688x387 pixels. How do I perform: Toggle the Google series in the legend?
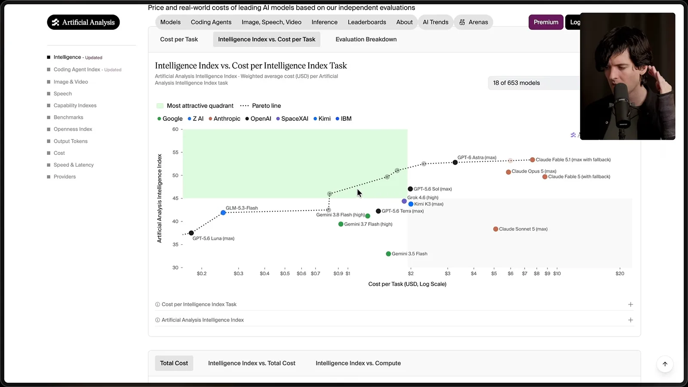pos(170,119)
